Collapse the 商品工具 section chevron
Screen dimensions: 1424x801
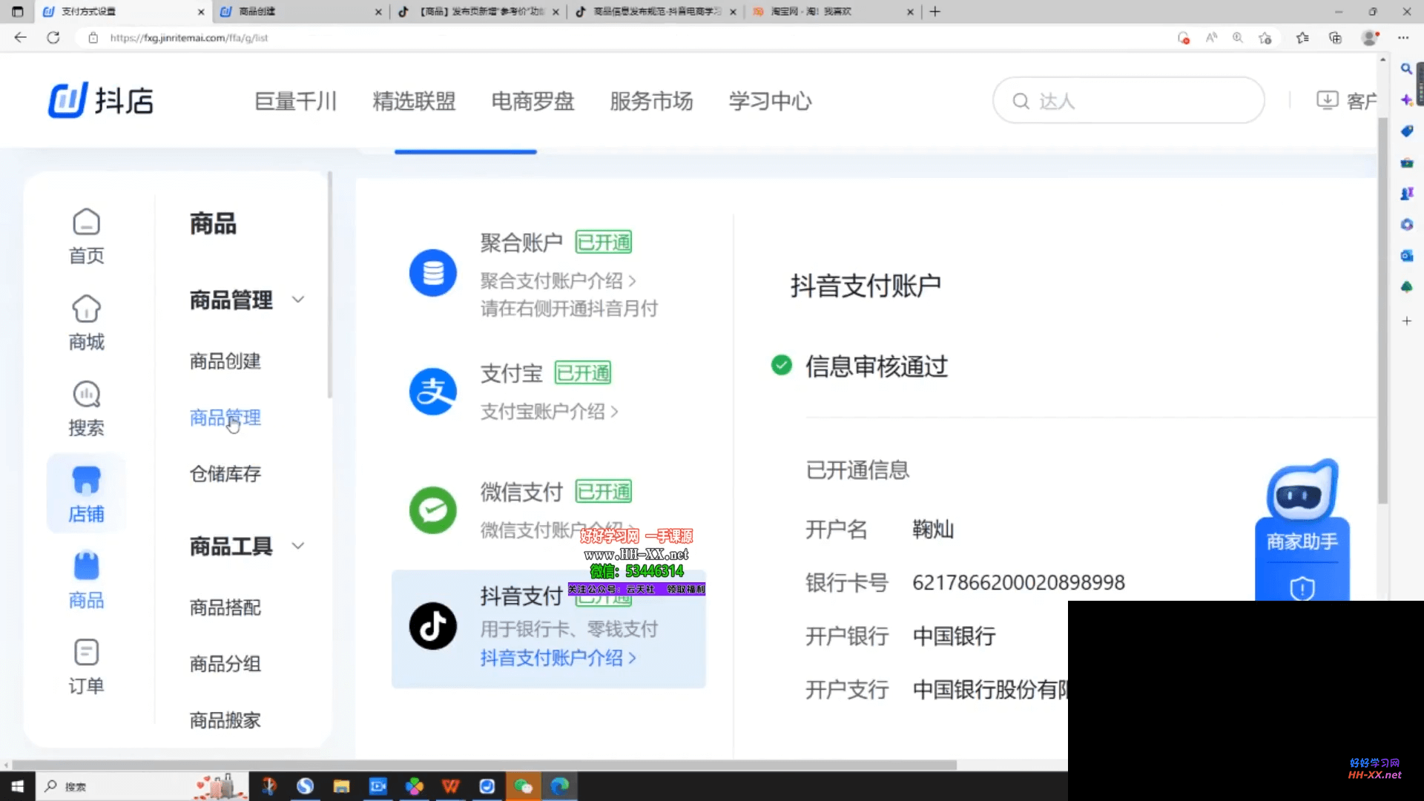[x=298, y=546]
